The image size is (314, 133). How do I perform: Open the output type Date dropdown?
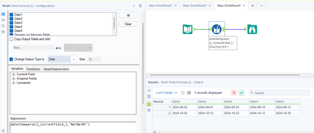coord(62,59)
